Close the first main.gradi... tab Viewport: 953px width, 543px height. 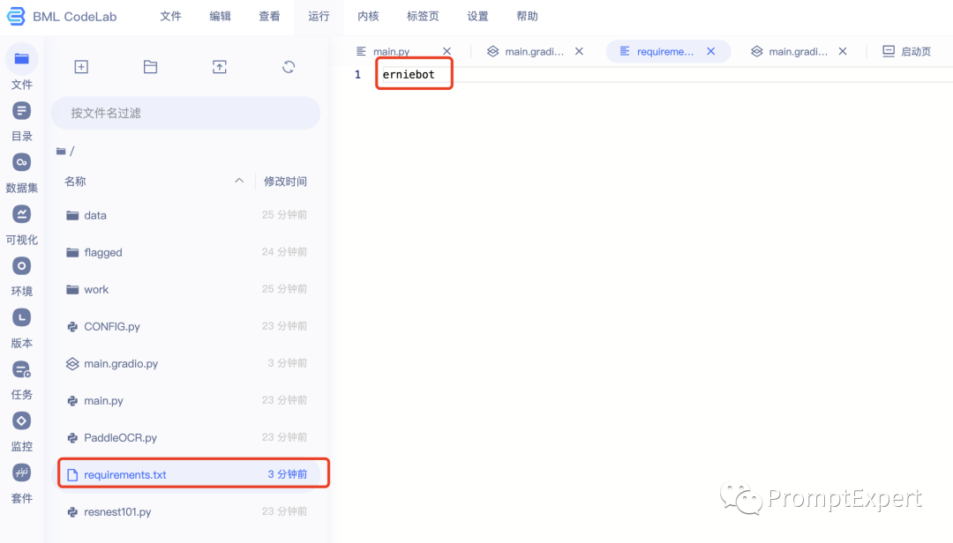(579, 52)
